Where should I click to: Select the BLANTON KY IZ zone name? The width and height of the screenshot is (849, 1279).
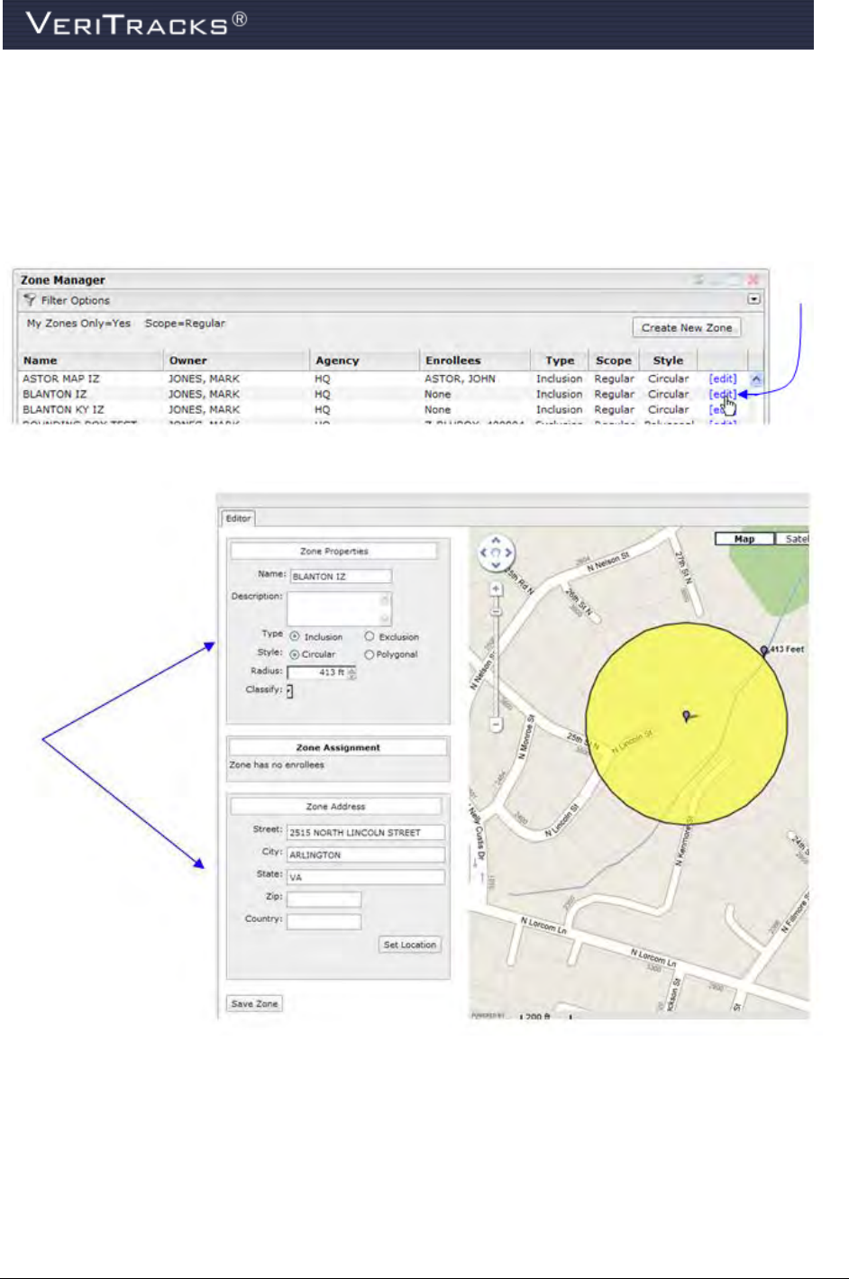tap(63, 409)
